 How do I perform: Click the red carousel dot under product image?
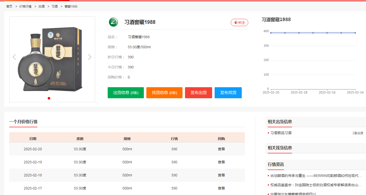(49, 98)
